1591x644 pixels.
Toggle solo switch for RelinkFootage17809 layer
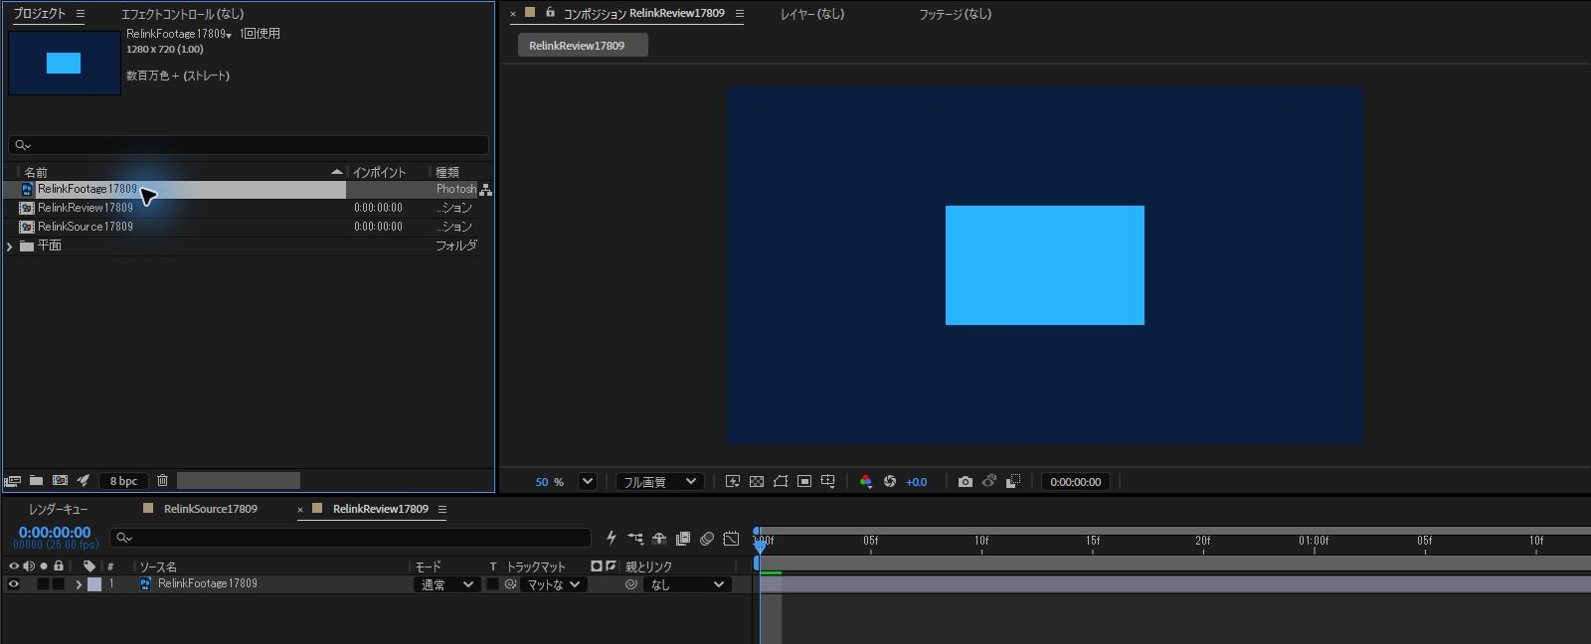click(x=44, y=584)
